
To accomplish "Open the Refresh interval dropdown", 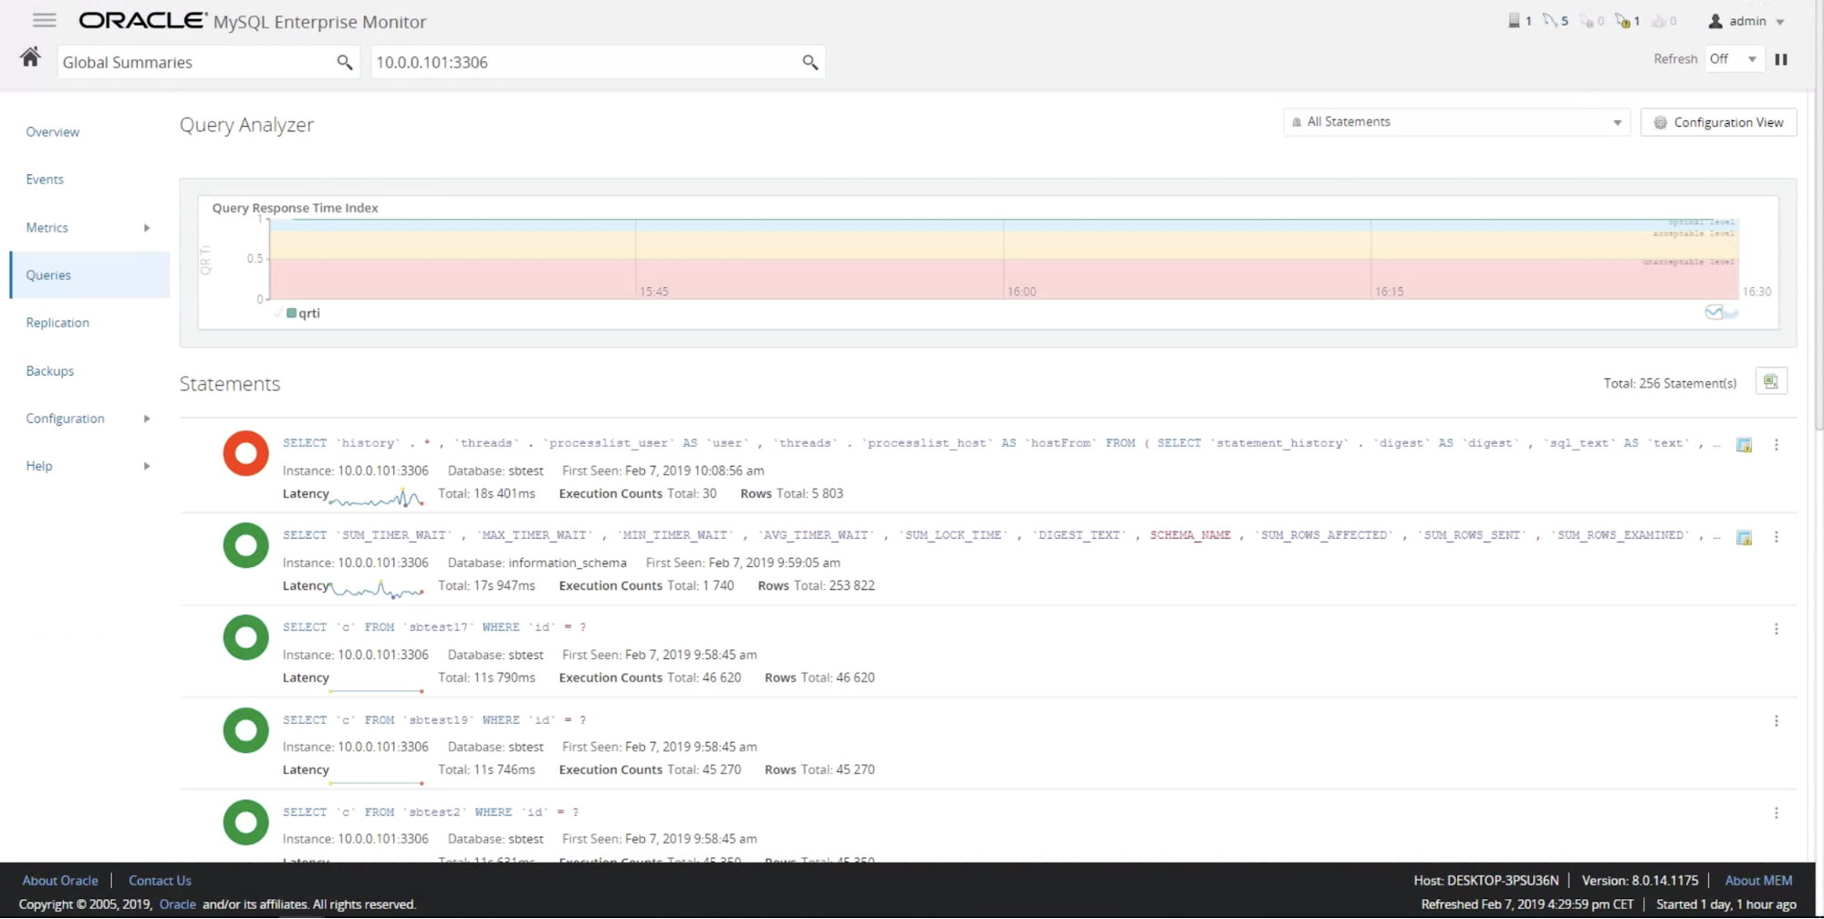I will click(x=1733, y=59).
